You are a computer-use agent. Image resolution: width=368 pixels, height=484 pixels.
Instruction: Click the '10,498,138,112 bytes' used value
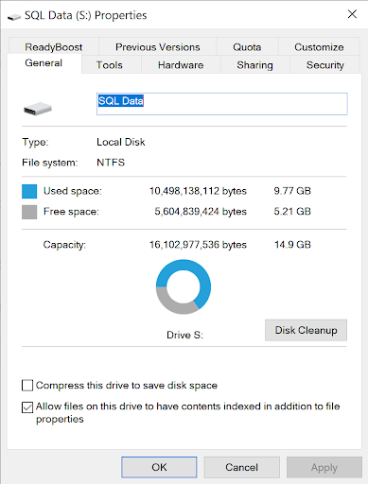(x=198, y=191)
